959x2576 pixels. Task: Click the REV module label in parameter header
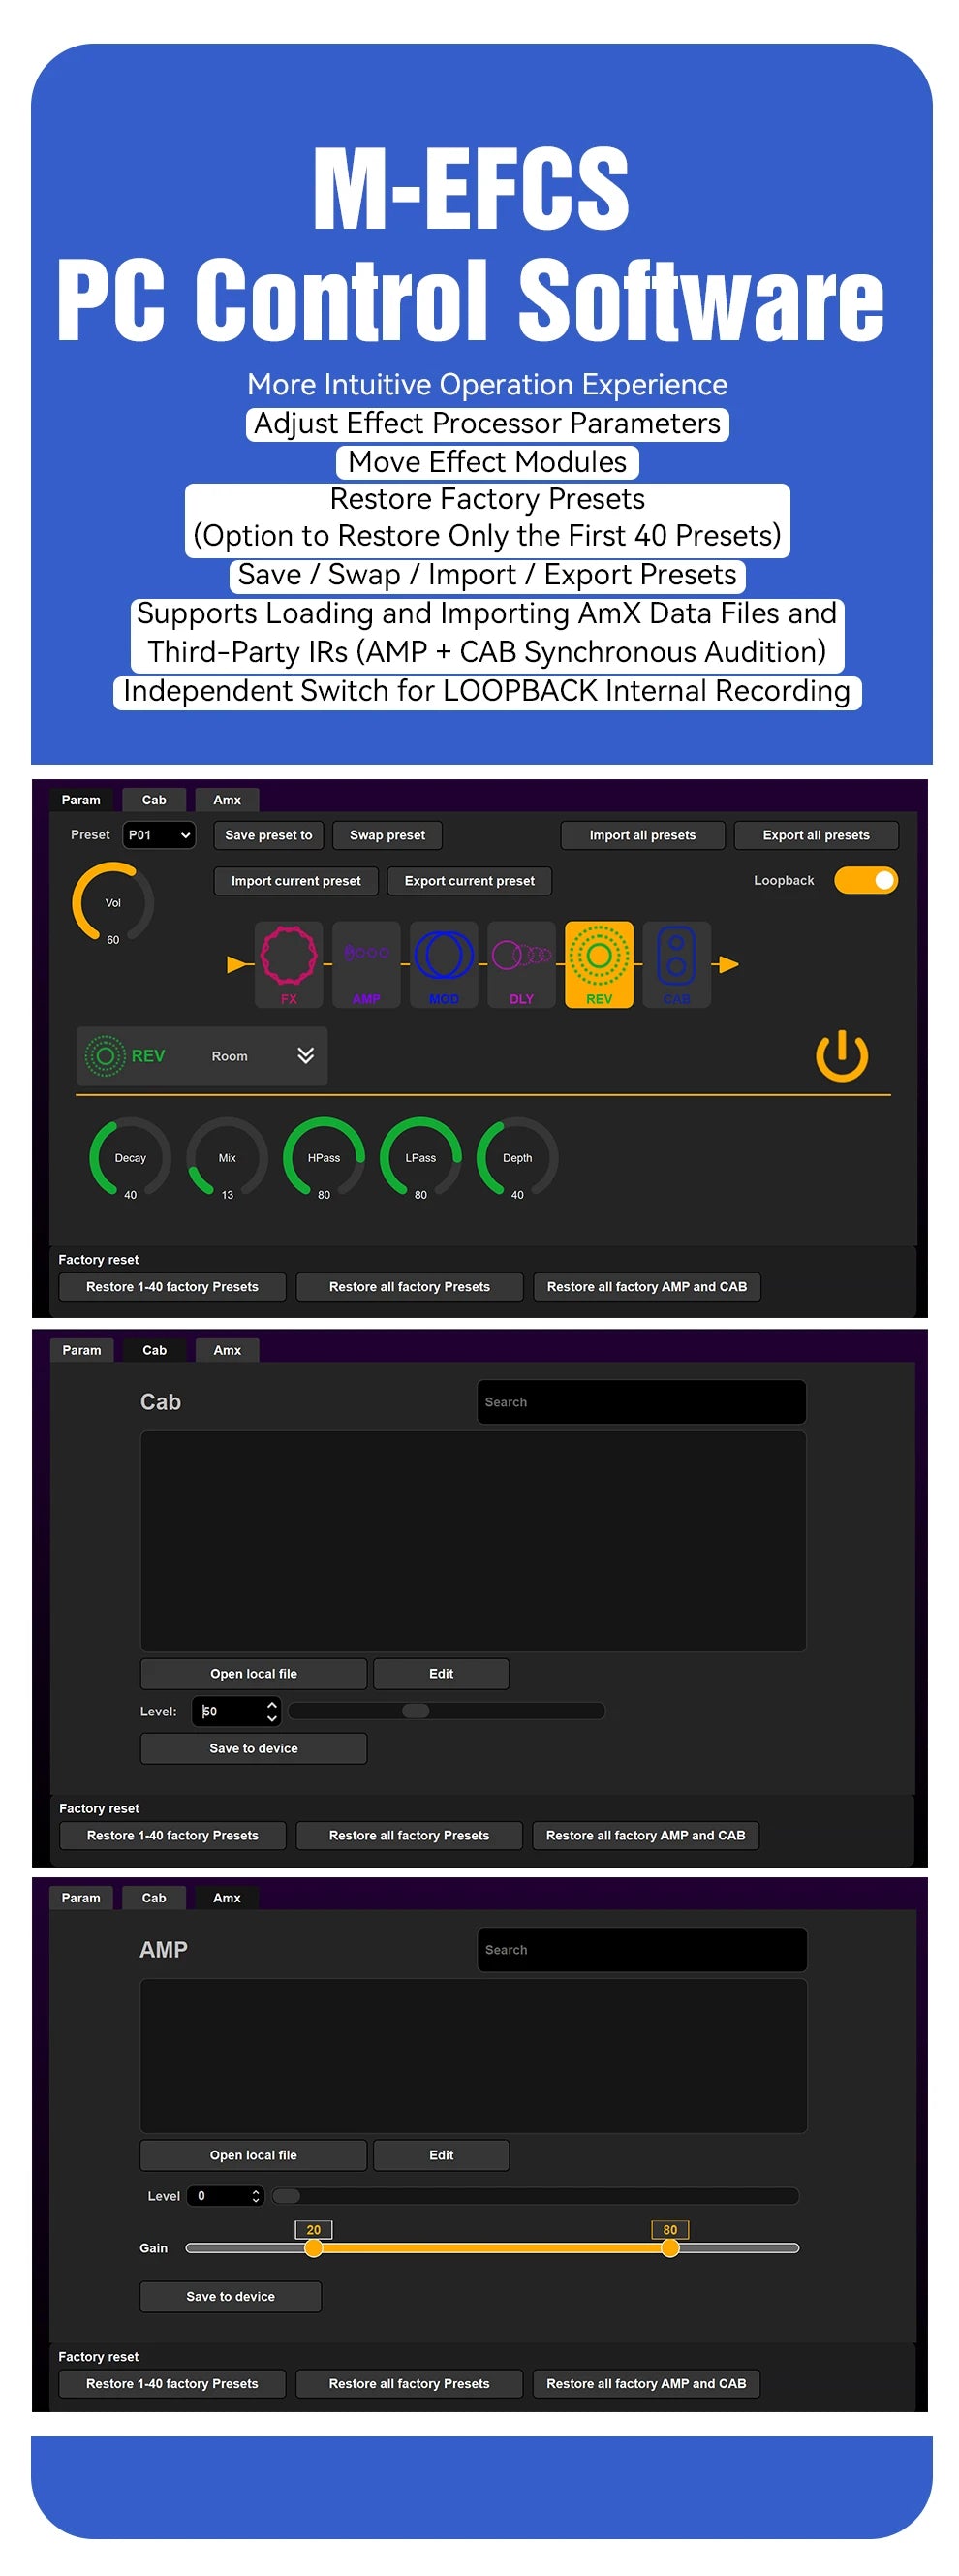(x=148, y=1056)
